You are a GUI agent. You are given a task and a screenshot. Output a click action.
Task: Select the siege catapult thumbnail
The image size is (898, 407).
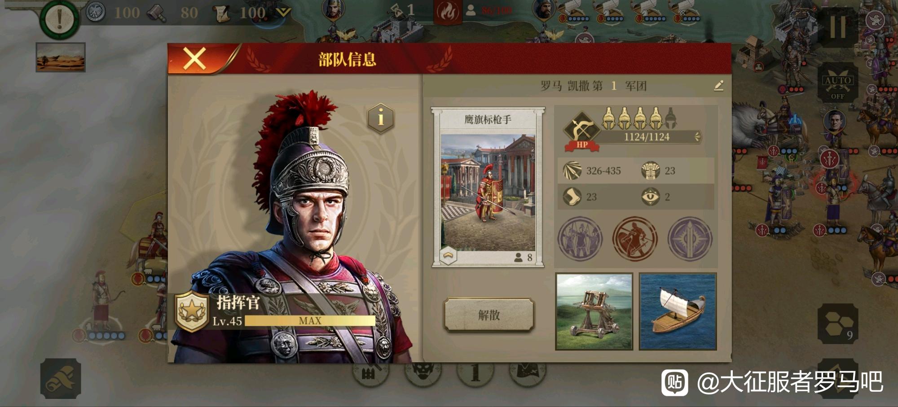594,311
